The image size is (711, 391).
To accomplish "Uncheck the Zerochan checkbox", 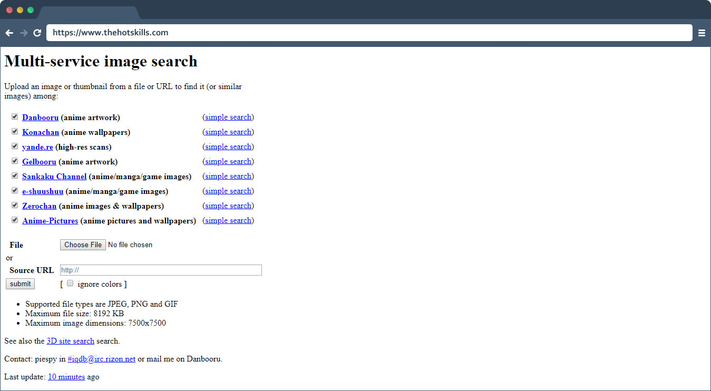I will pyautogui.click(x=15, y=206).
